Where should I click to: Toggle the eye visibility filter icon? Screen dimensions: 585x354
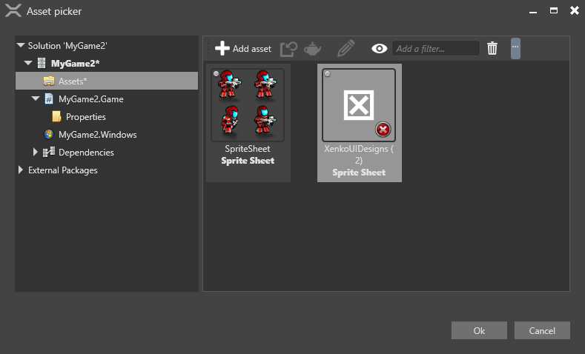pos(380,49)
